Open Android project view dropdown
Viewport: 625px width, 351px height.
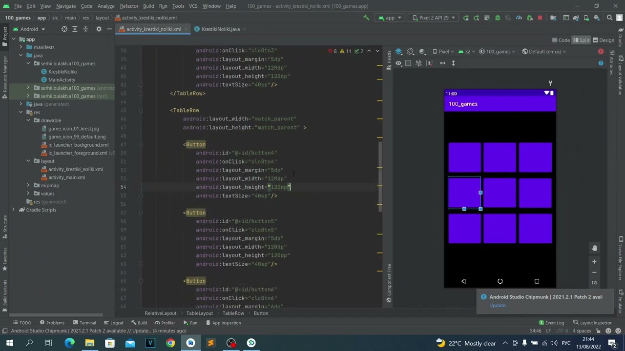[x=29, y=29]
